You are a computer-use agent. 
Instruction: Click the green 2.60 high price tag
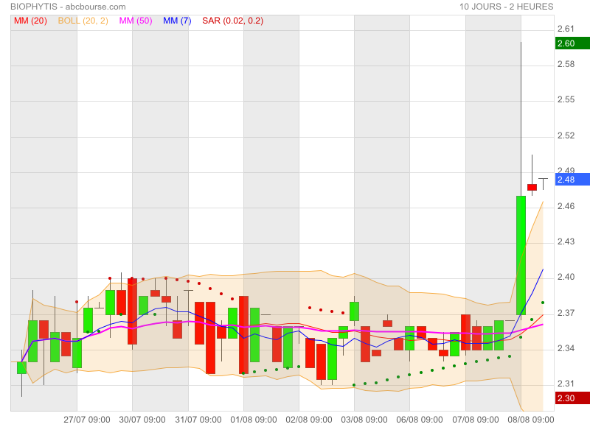point(572,43)
